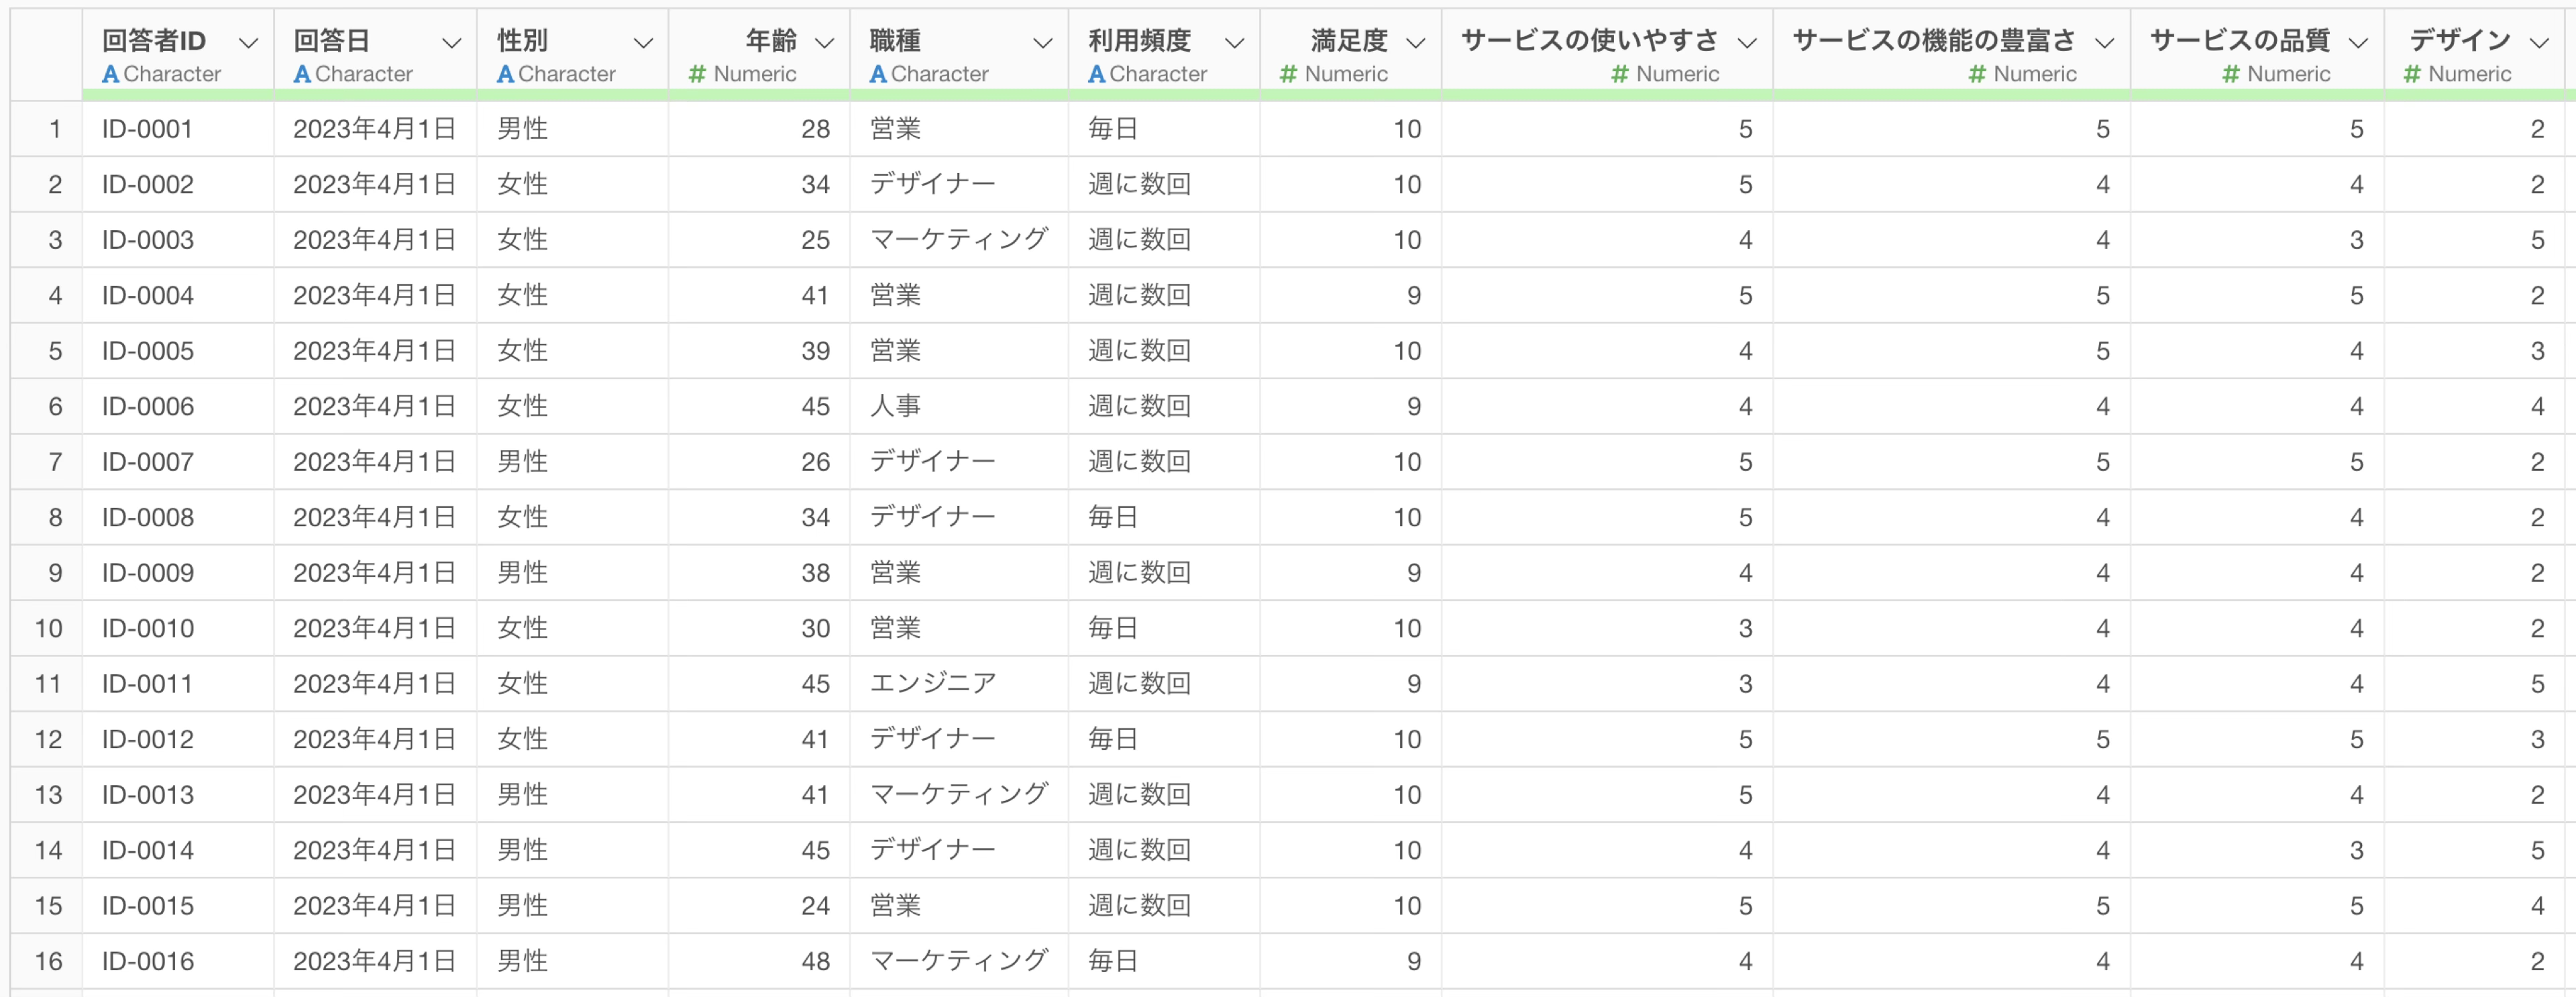Select the サービスの機能の豊富さ column header
This screenshot has width=2576, height=997.
click(1933, 40)
